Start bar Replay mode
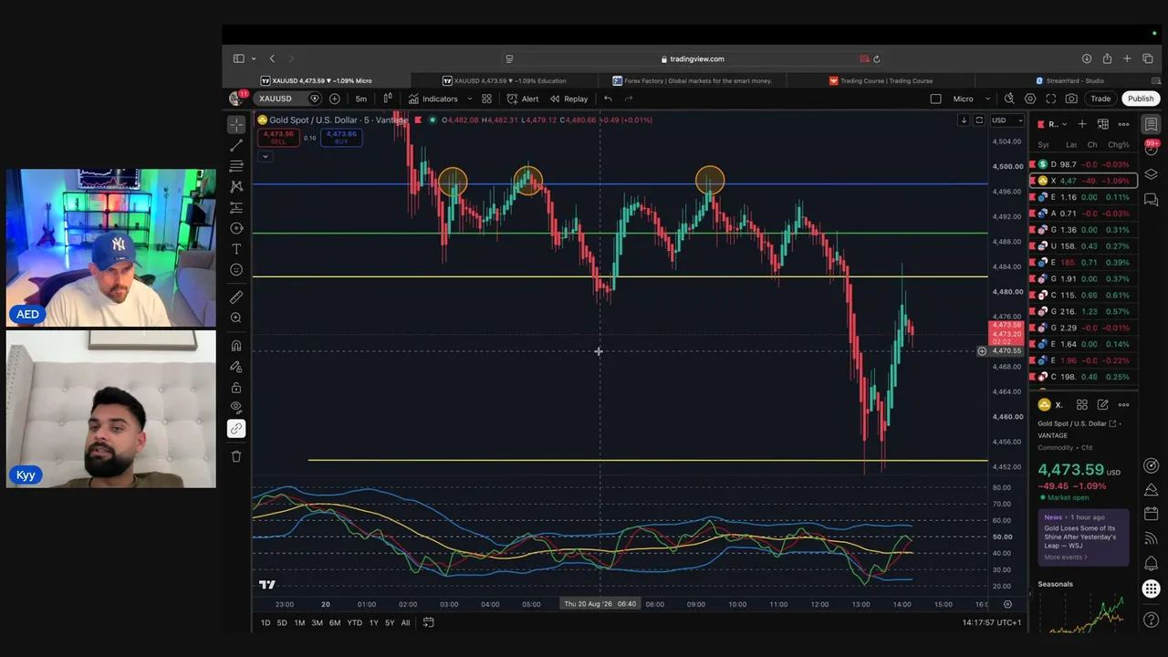Screen dimensions: 1168x657 [569, 99]
